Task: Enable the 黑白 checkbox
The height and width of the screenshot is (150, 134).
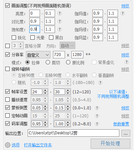Action: (51, 38)
